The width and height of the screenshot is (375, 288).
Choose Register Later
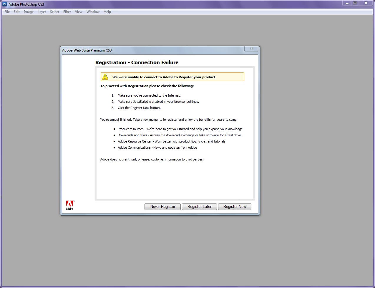coord(199,207)
